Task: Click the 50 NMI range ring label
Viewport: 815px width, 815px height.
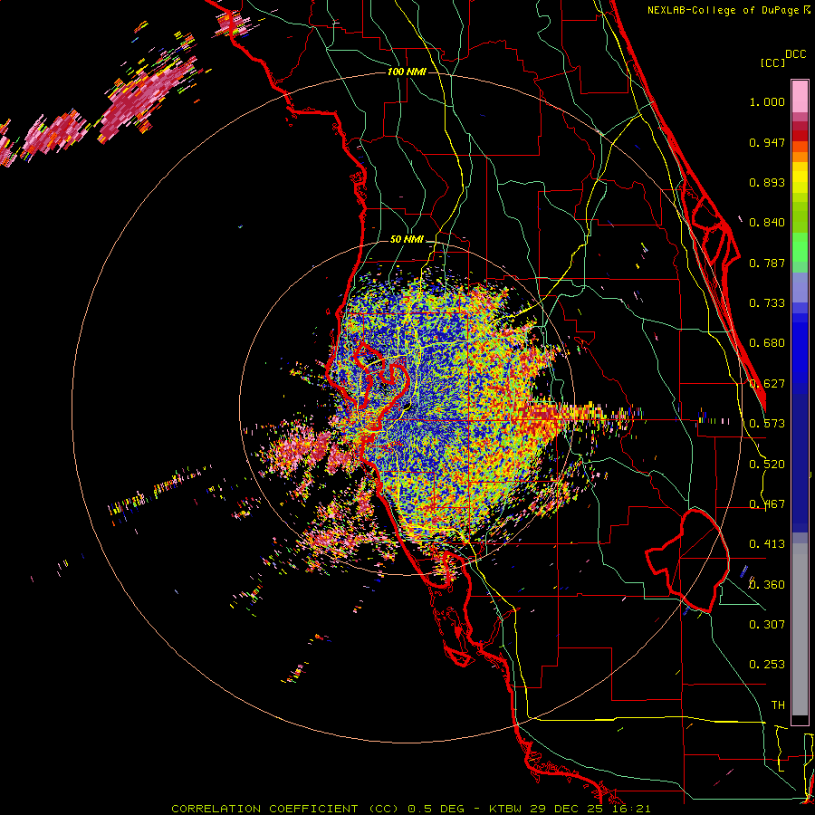Action: (x=407, y=240)
